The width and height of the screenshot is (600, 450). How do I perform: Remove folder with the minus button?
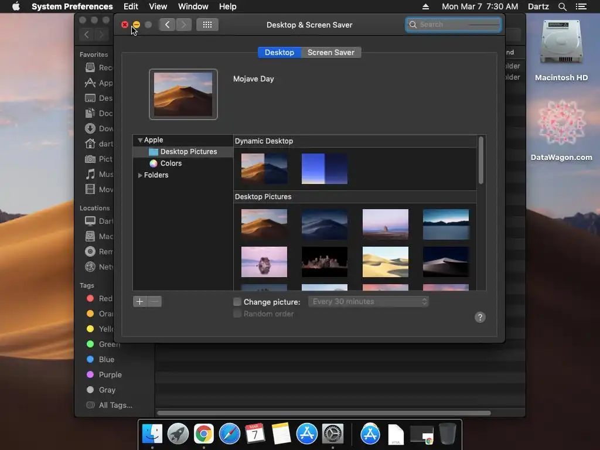pyautogui.click(x=154, y=302)
